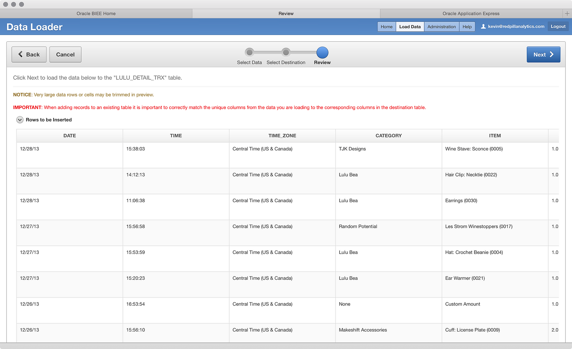The height and width of the screenshot is (349, 572).
Task: Click the date cell for the 15:38:03 row
Action: tap(70, 155)
